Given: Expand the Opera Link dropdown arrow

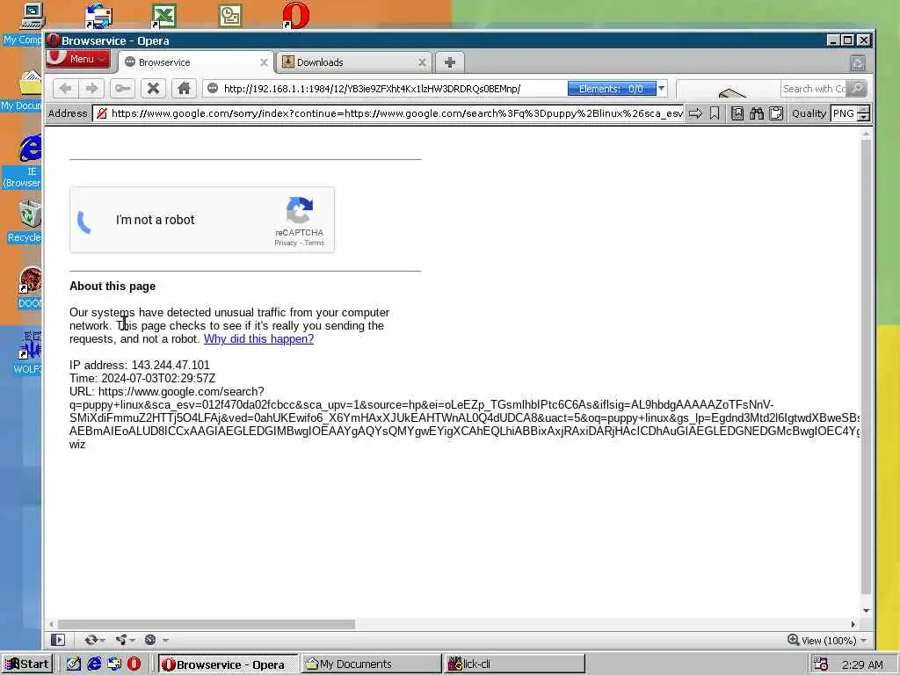Looking at the screenshot, I should (x=102, y=640).
